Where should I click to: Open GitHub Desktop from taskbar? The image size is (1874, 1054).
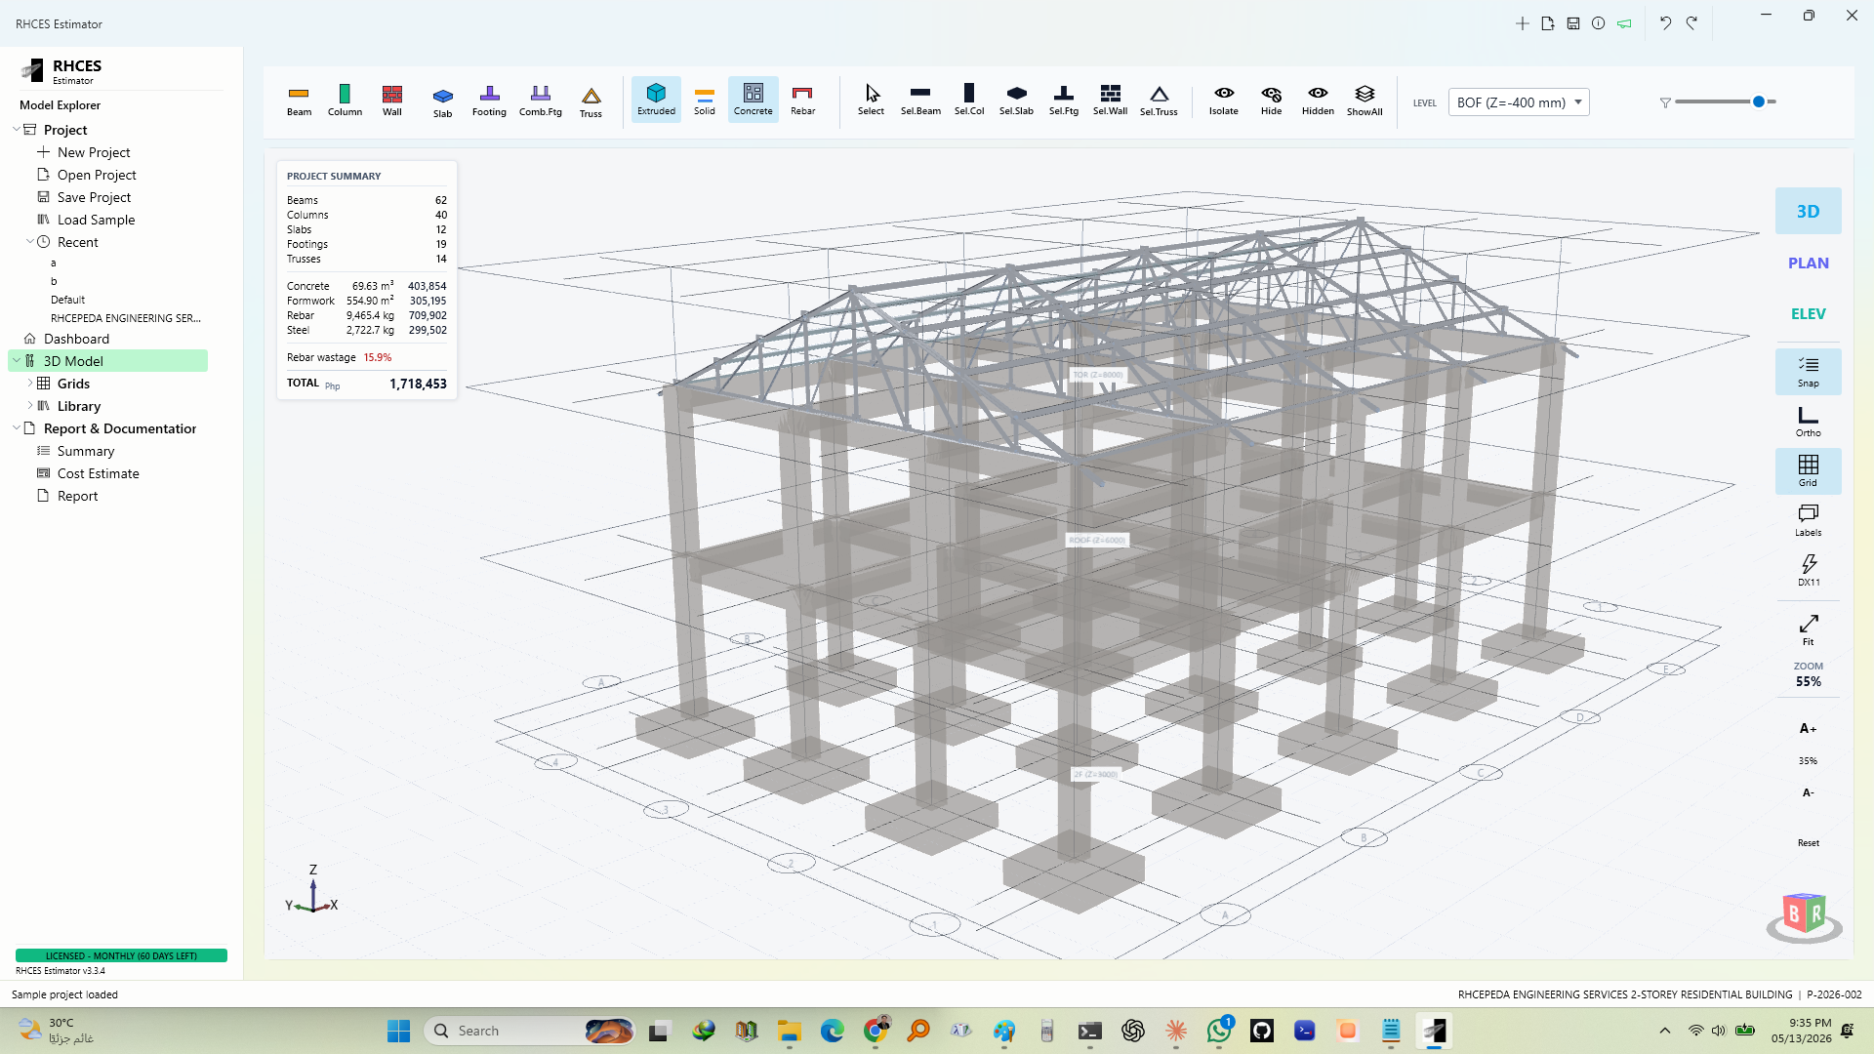tap(1261, 1031)
